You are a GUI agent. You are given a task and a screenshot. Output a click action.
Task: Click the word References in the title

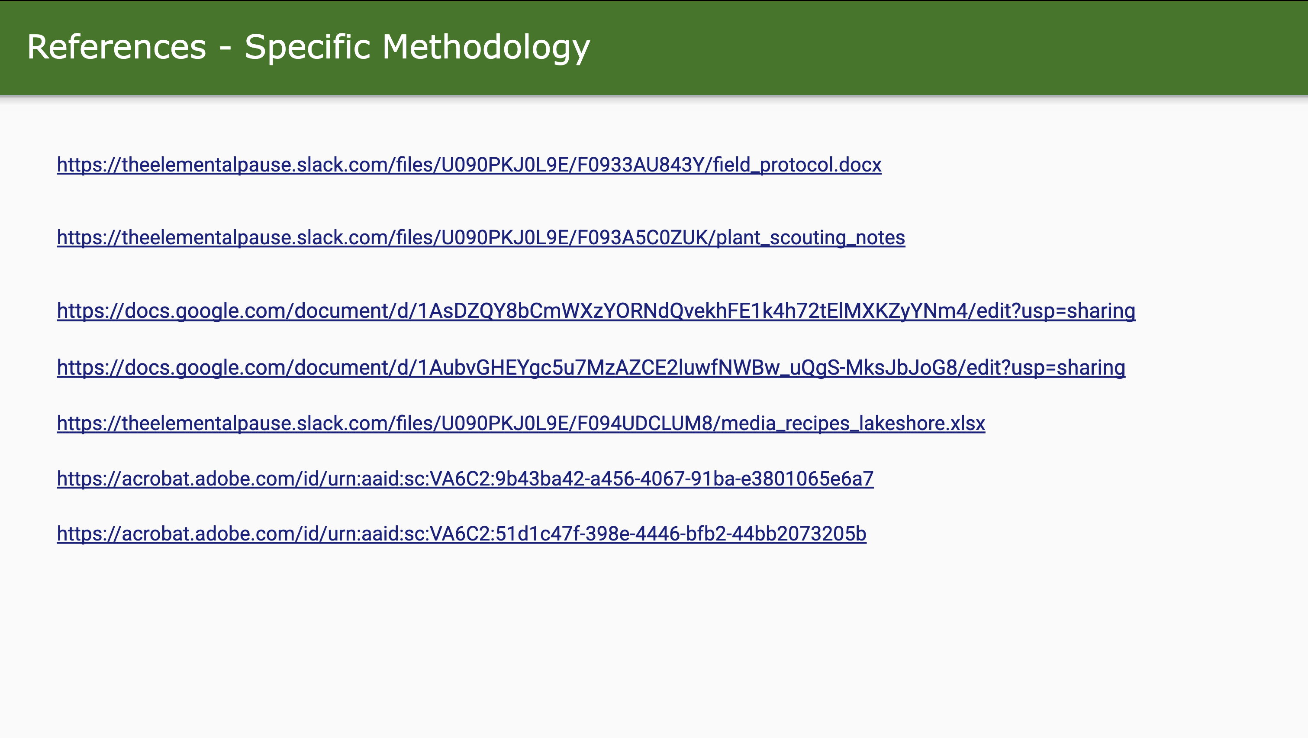(x=117, y=47)
